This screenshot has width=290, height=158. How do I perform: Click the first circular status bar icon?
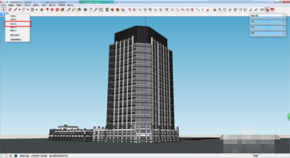pyautogui.click(x=2, y=156)
